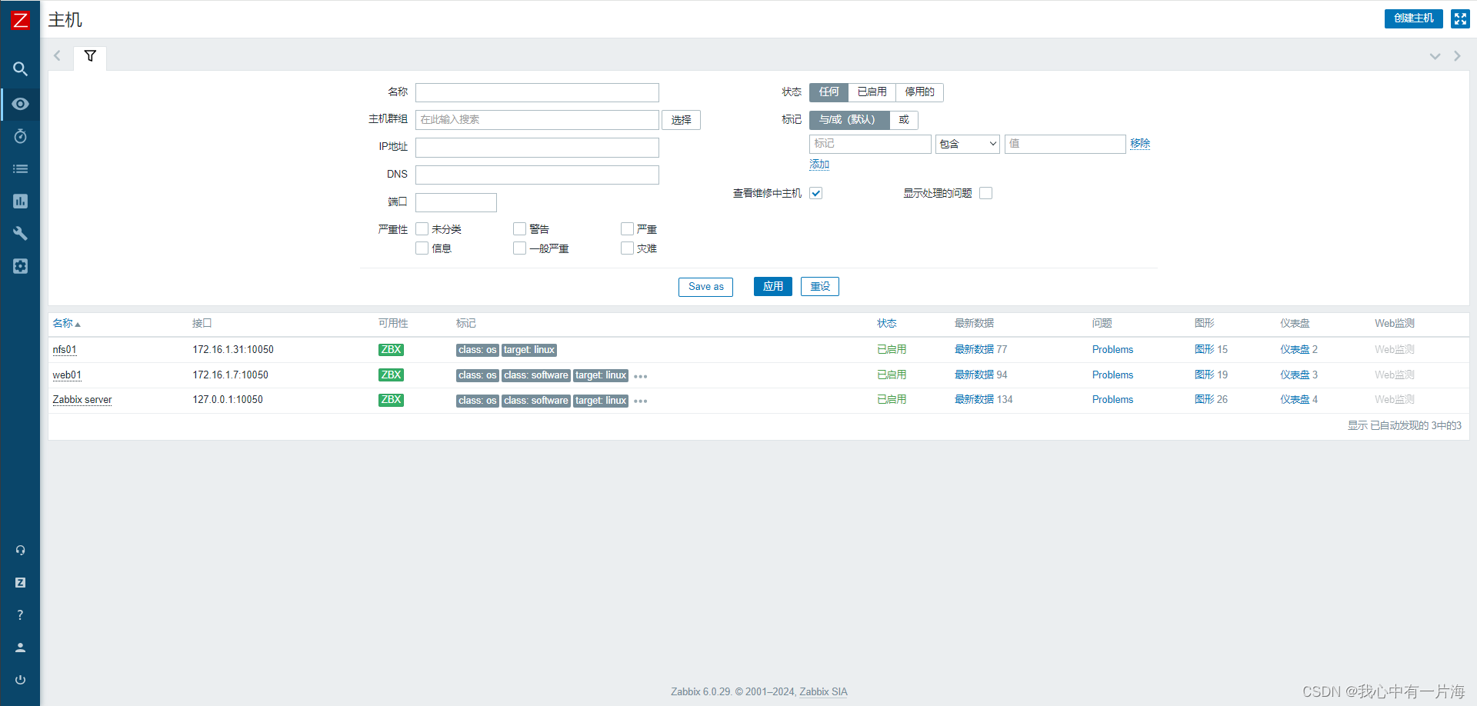Open the nfs01 host link
This screenshot has width=1477, height=706.
65,350
